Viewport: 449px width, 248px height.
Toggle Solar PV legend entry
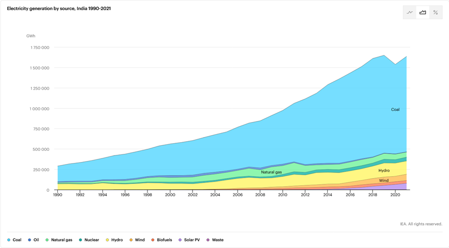pyautogui.click(x=189, y=240)
